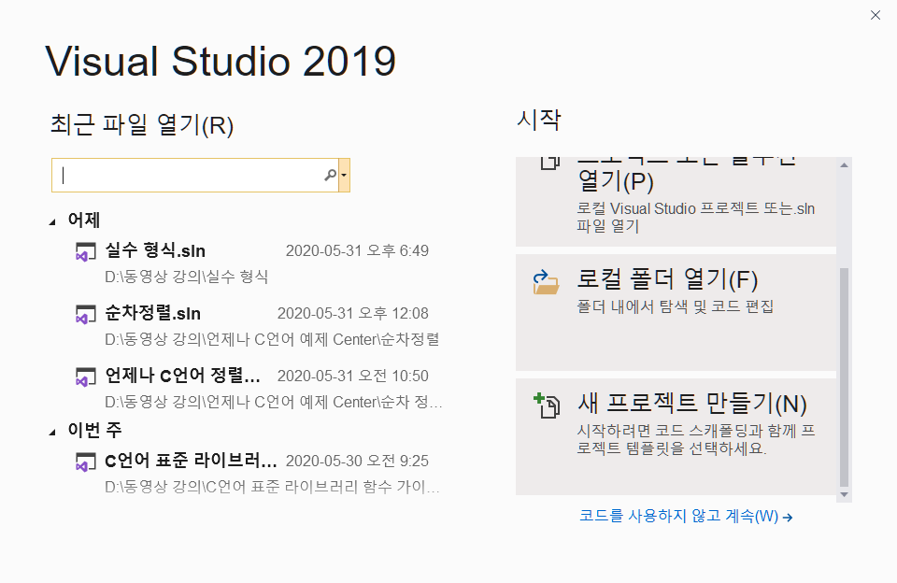The height and width of the screenshot is (583, 897).
Task: Open the search options dropdown arrow
Action: [x=344, y=175]
